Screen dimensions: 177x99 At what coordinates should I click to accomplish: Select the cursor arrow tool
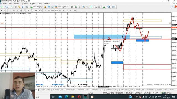coord(2,10)
